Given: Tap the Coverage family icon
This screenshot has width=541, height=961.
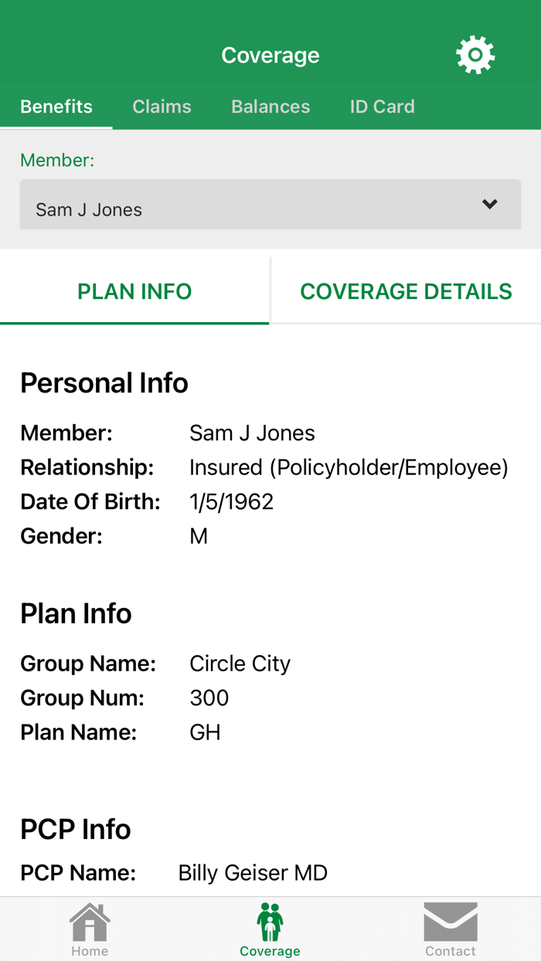Looking at the screenshot, I should click(x=270, y=922).
